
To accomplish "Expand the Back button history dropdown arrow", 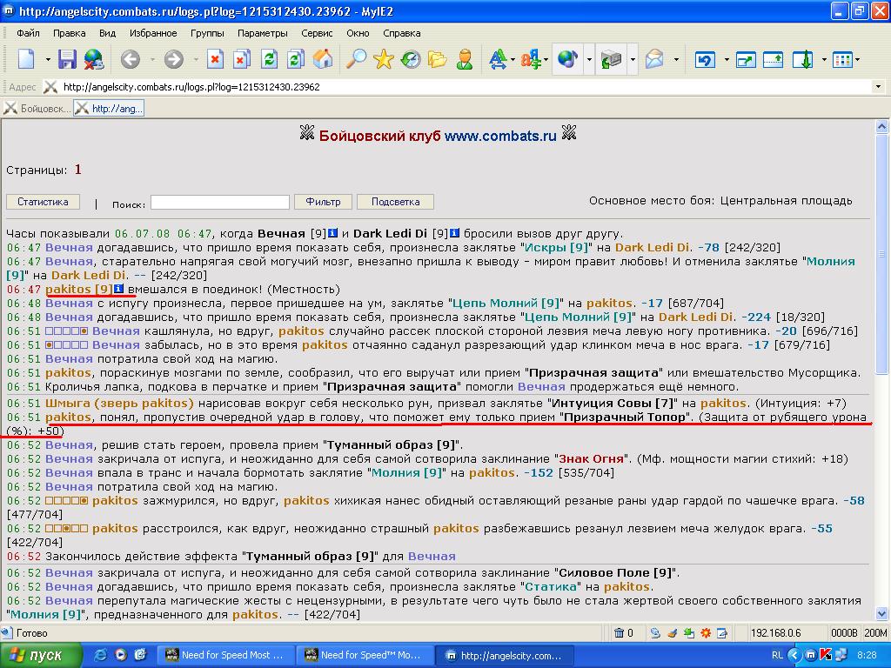I will [152, 59].
